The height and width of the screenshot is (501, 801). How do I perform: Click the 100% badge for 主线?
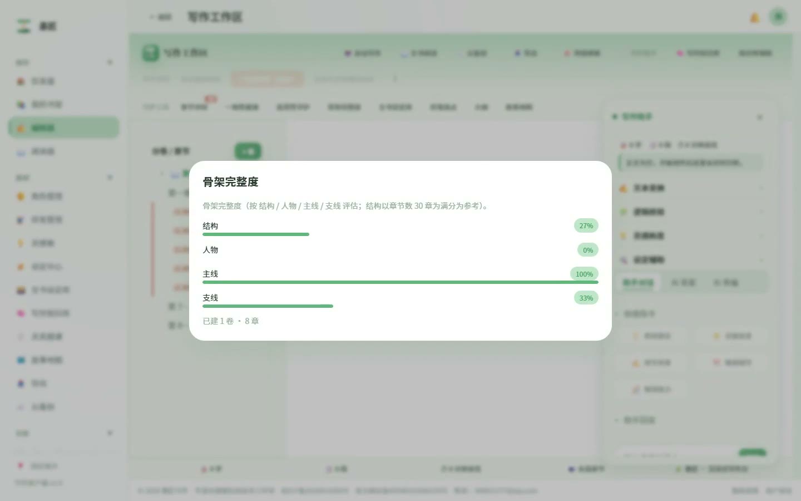[584, 274]
